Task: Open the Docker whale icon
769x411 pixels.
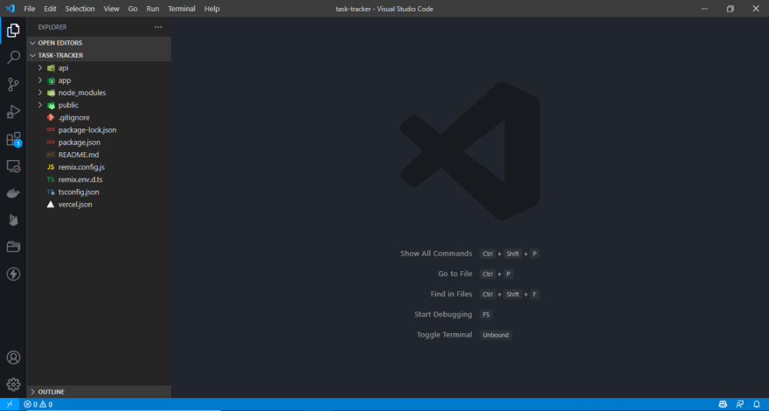Action: click(x=13, y=193)
